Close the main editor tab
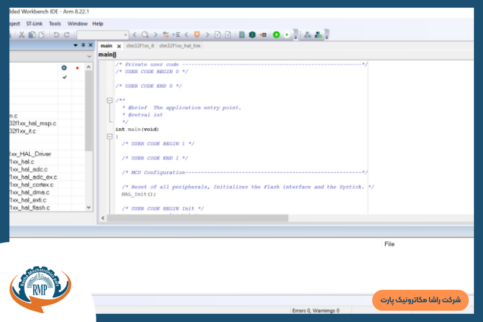 (119, 46)
